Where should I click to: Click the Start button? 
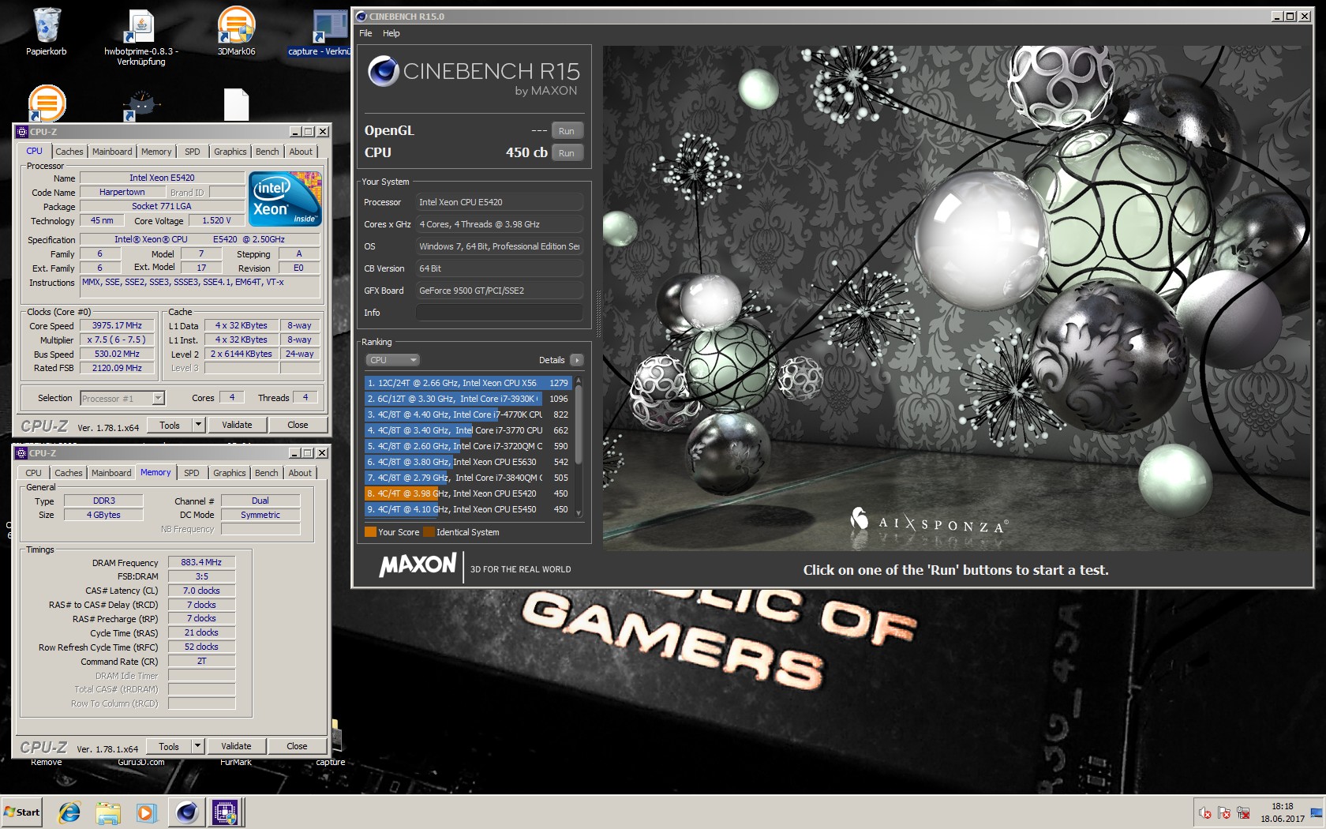click(22, 812)
